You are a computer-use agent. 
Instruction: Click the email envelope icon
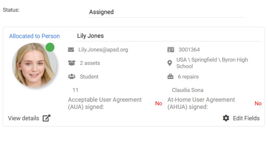pos(71,50)
